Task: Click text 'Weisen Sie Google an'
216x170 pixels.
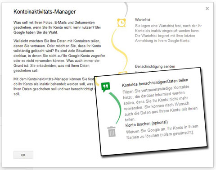Action: (162, 132)
